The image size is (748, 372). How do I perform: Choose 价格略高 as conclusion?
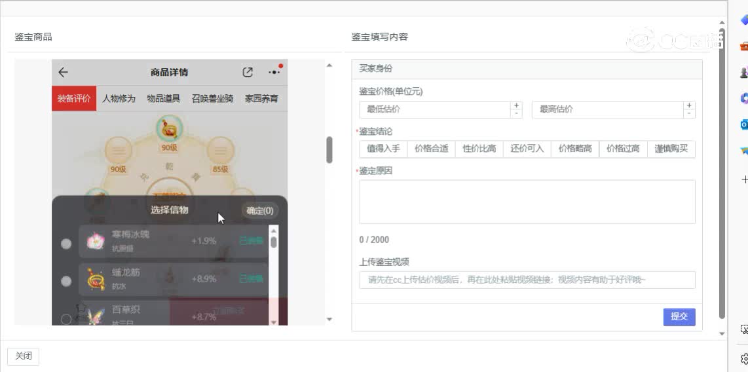tap(575, 149)
